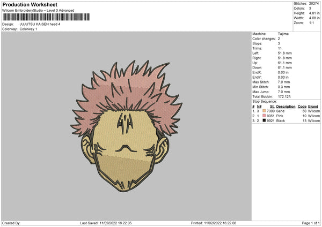Click the thread number '9921'
This screenshot has height=227, width=322.
(270, 121)
